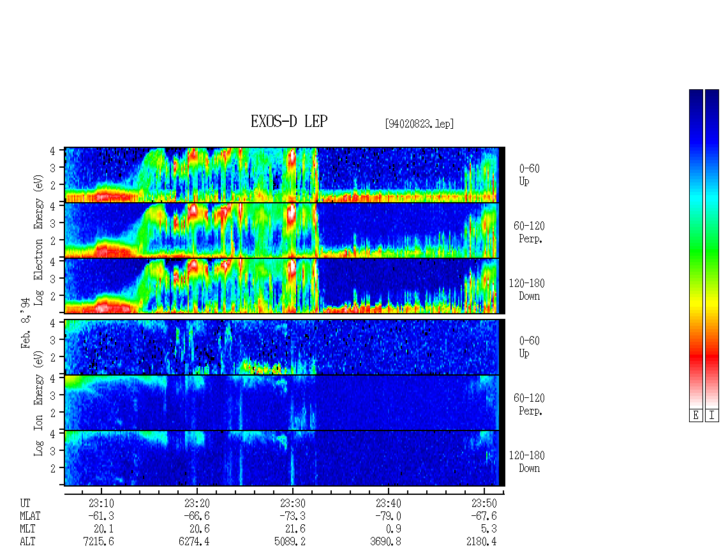Image resolution: width=721 pixels, height=558 pixels.
Task: Click the Log Electron Energy (eV) axis label
Action: (x=38, y=240)
